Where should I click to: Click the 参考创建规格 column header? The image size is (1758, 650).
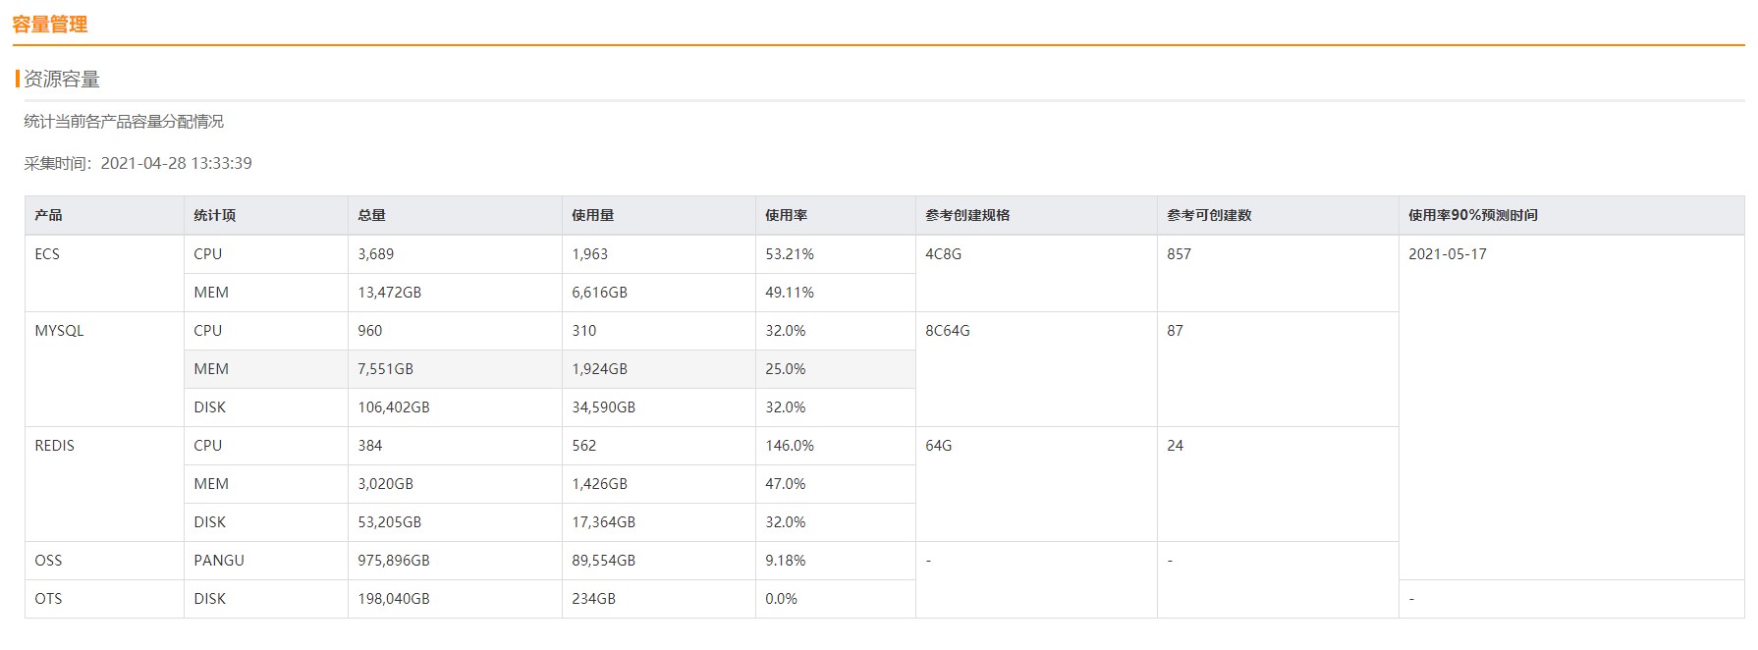coord(966,215)
